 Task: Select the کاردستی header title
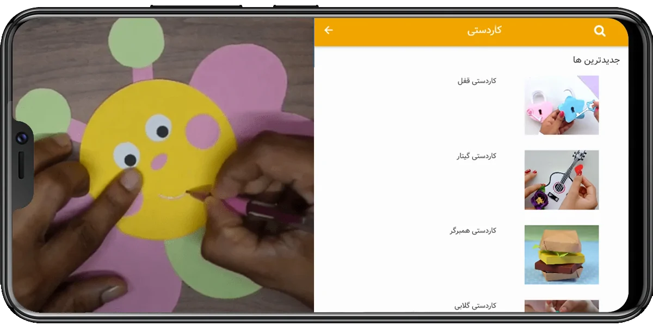click(x=484, y=30)
